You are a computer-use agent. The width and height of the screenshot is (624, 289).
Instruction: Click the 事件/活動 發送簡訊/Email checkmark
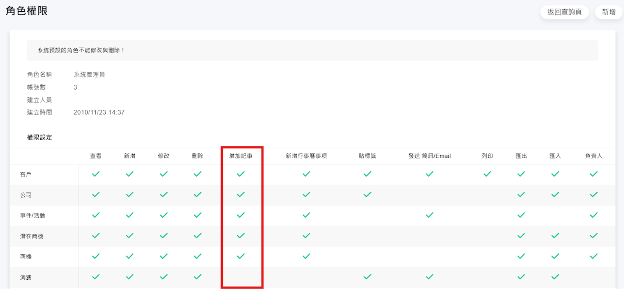click(x=429, y=215)
